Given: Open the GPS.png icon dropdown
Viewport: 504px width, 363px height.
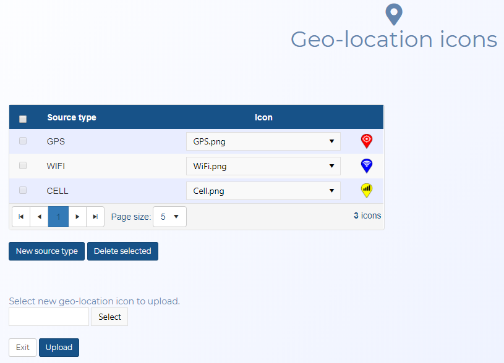Looking at the screenshot, I should 263,141.
